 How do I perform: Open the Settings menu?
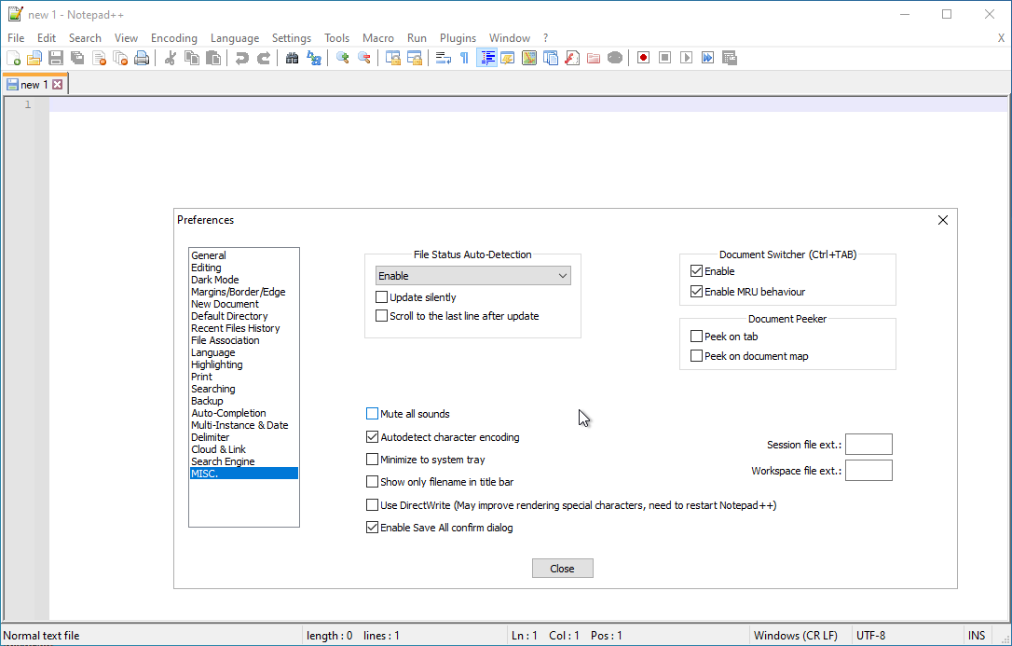(x=292, y=38)
